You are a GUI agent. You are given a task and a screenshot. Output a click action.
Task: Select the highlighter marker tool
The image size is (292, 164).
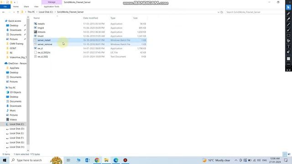coord(288,19)
